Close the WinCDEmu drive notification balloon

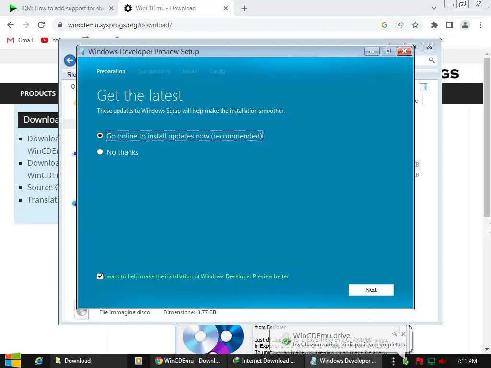[403, 334]
